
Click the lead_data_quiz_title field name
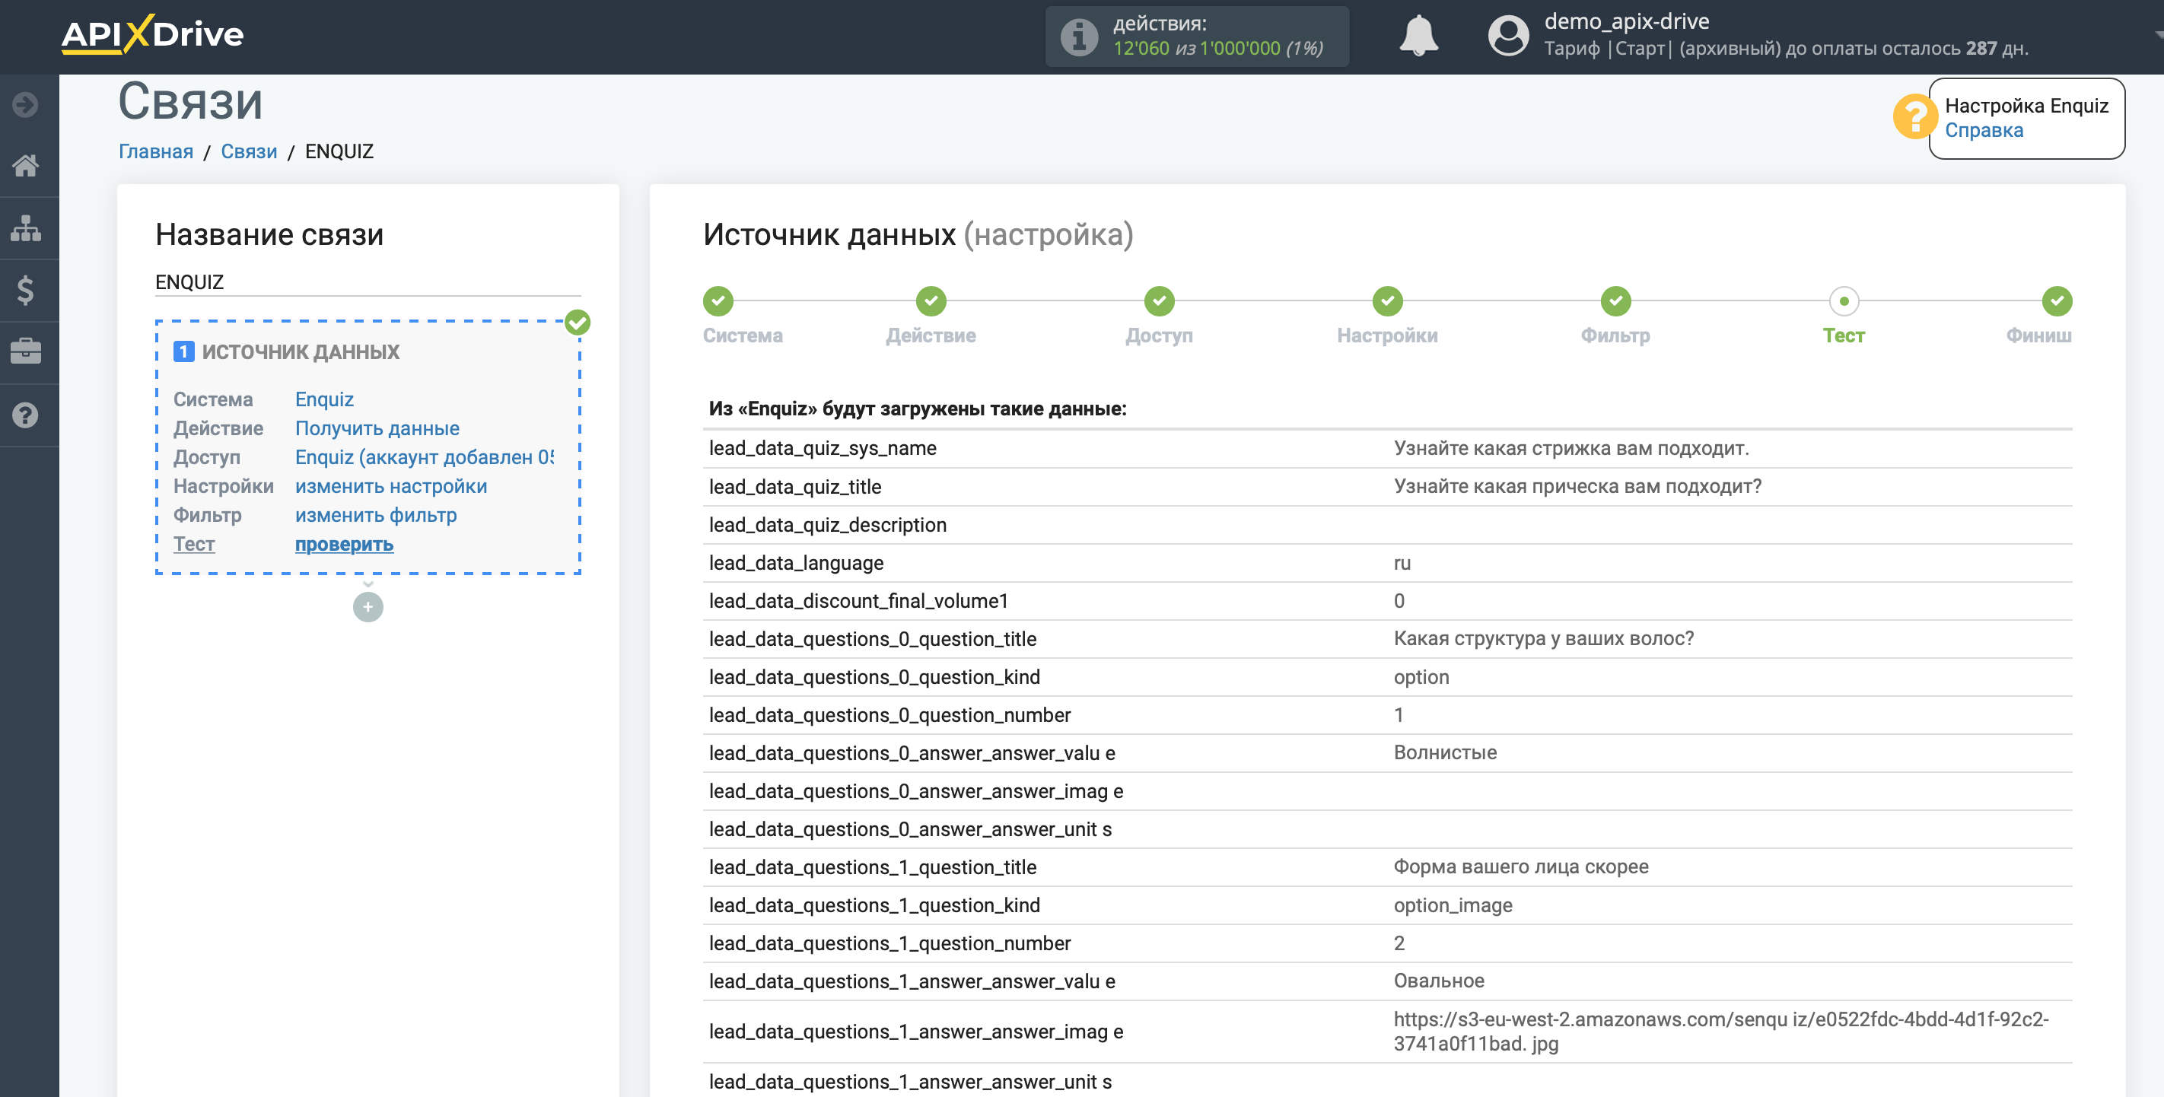click(x=794, y=486)
